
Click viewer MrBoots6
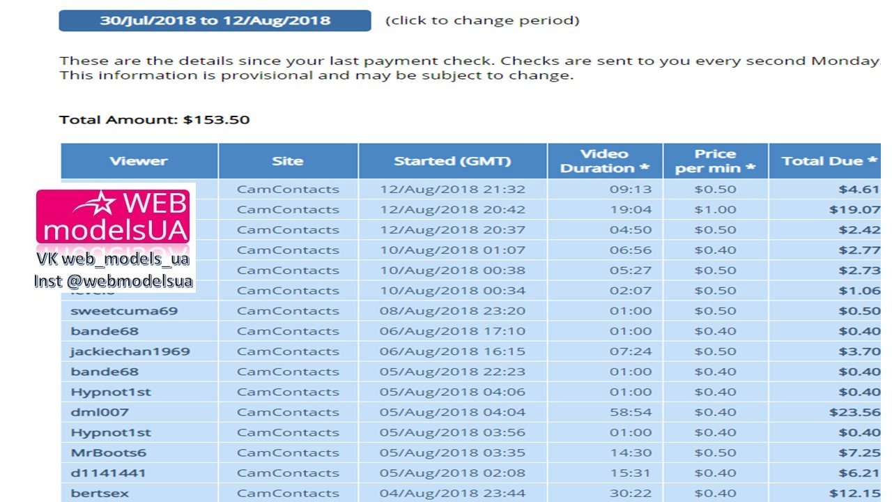(x=108, y=452)
